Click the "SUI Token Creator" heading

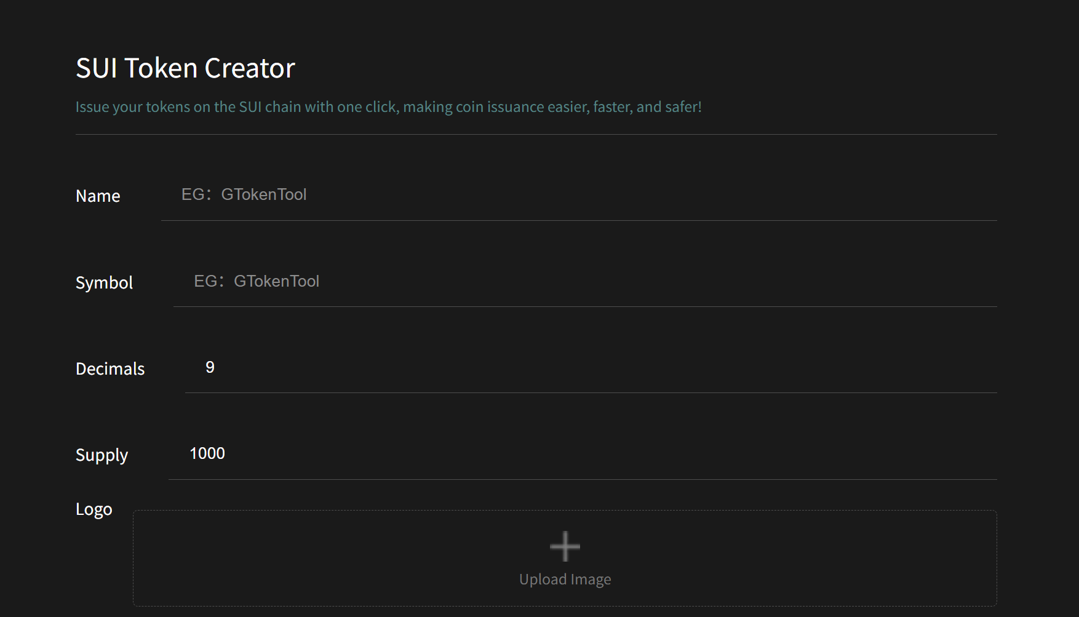185,68
